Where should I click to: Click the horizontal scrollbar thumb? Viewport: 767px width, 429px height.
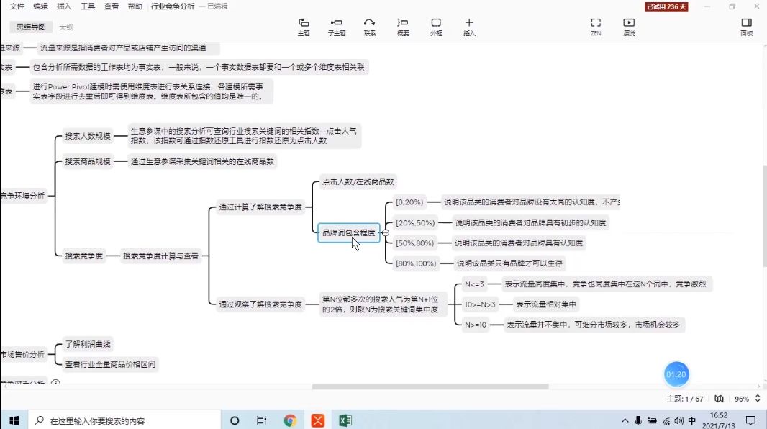coord(430,387)
